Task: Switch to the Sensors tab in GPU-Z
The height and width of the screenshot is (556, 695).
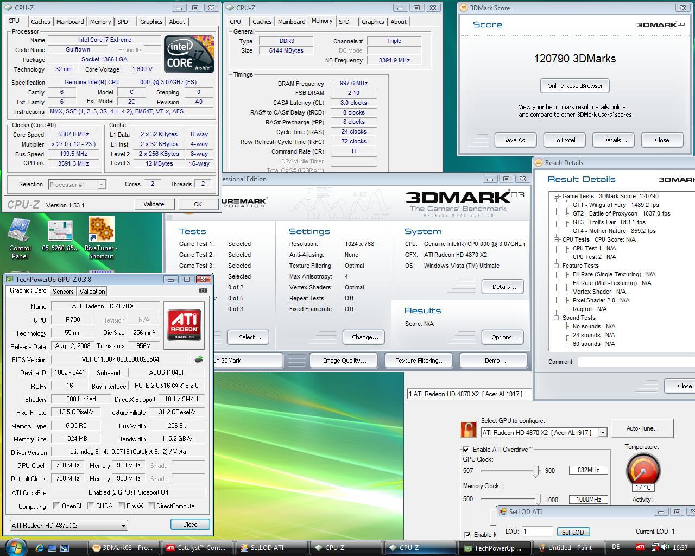Action: pyautogui.click(x=63, y=292)
